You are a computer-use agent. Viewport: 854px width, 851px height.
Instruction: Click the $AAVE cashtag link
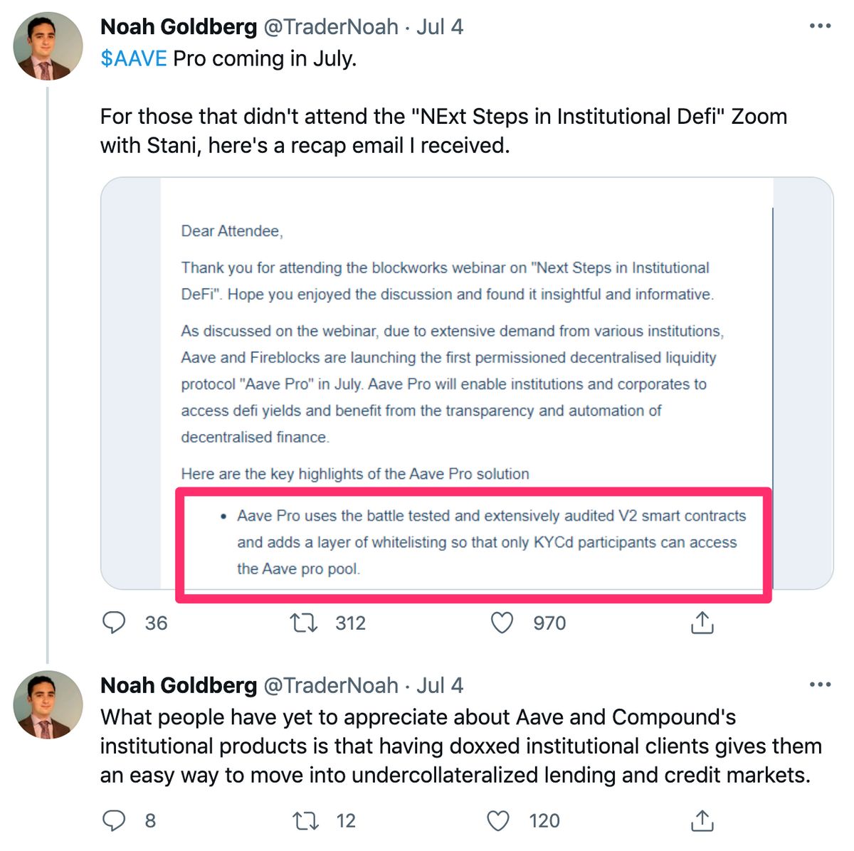(x=134, y=58)
